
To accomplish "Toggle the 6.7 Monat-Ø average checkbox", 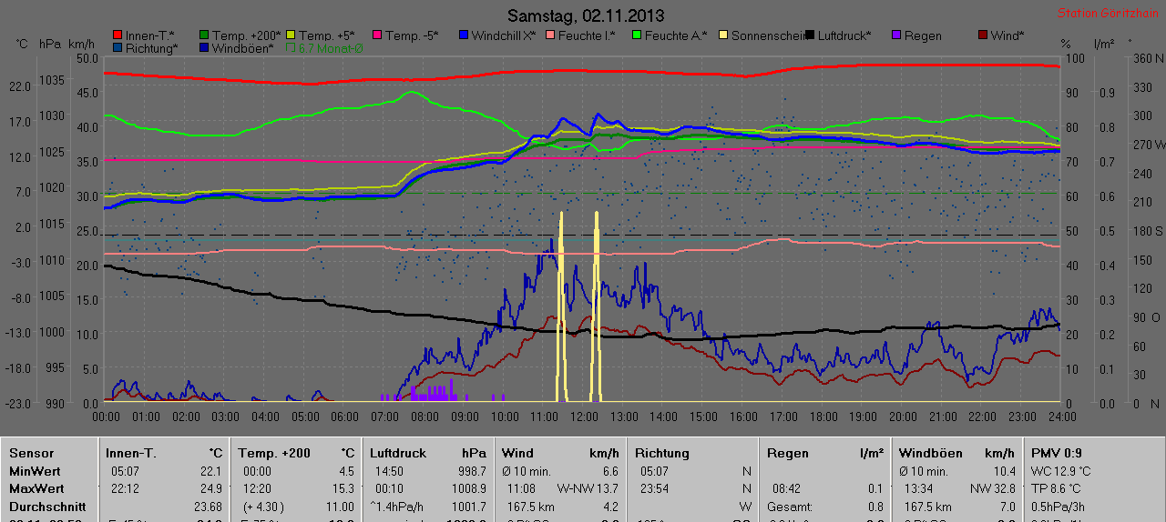I will pos(291,48).
